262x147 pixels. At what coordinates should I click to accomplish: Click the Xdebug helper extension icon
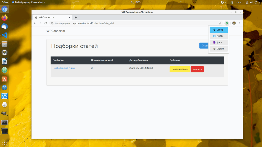click(x=227, y=23)
